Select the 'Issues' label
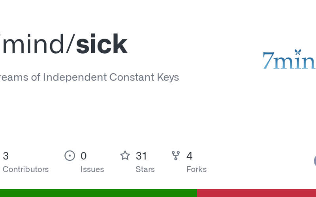 (92, 169)
